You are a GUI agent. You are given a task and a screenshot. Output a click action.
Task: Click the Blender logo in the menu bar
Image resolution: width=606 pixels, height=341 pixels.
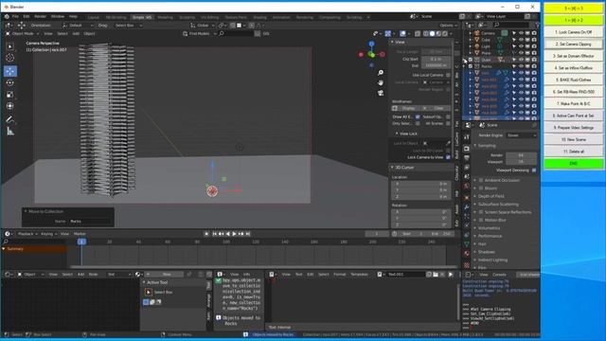(x=7, y=17)
